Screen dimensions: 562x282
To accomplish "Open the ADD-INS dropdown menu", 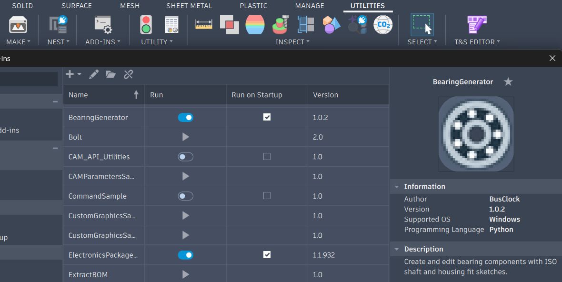I will (x=103, y=42).
